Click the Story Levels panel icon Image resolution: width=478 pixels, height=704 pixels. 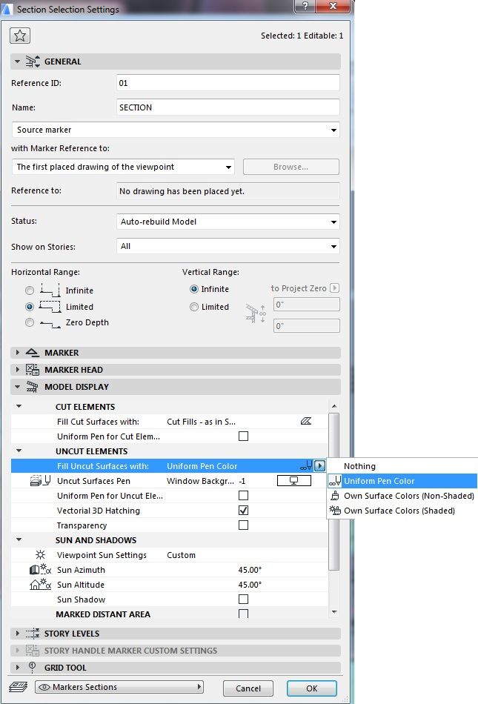tap(33, 634)
